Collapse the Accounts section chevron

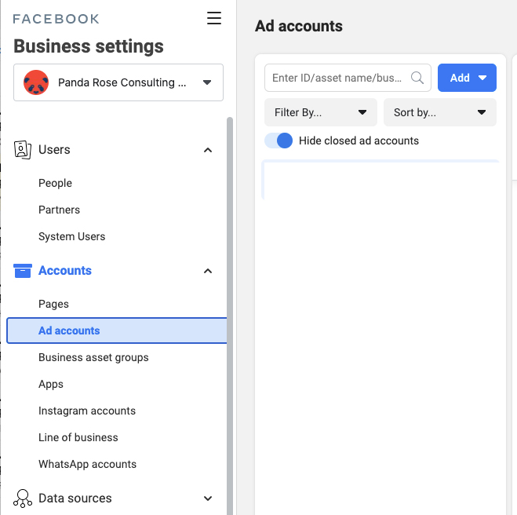point(208,271)
